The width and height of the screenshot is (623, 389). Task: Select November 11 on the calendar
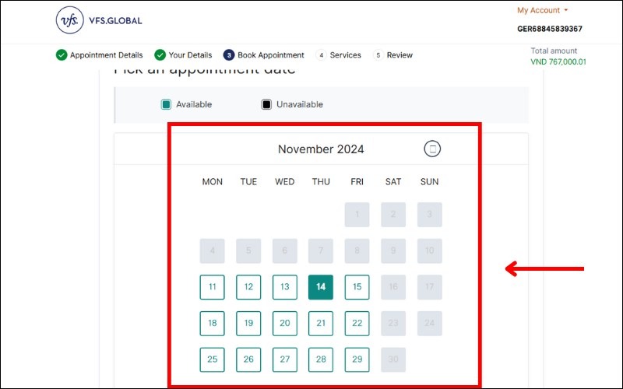coord(213,287)
